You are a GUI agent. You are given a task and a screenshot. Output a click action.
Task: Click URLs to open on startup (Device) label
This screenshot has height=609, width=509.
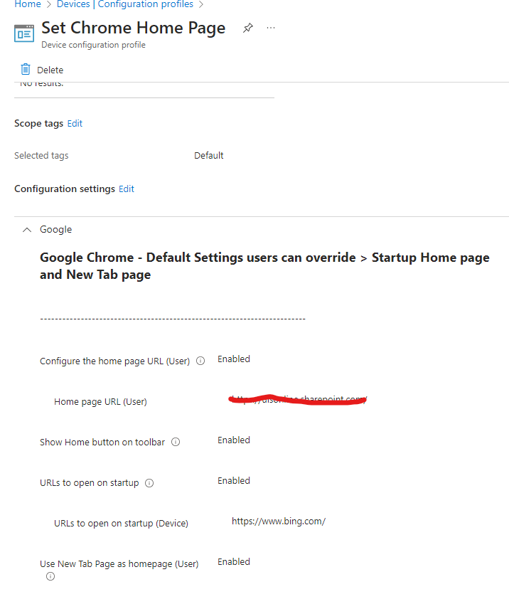tap(121, 524)
